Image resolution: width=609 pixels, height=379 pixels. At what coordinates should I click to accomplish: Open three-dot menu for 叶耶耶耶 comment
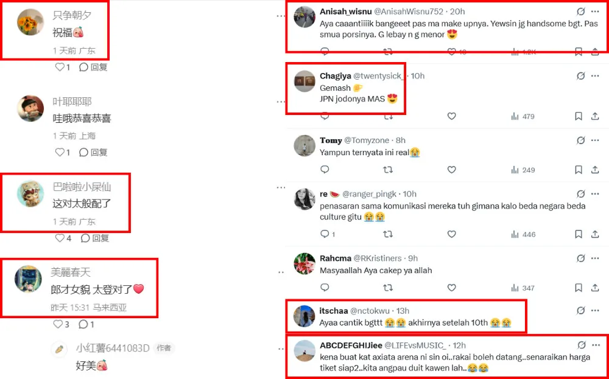click(280, 101)
